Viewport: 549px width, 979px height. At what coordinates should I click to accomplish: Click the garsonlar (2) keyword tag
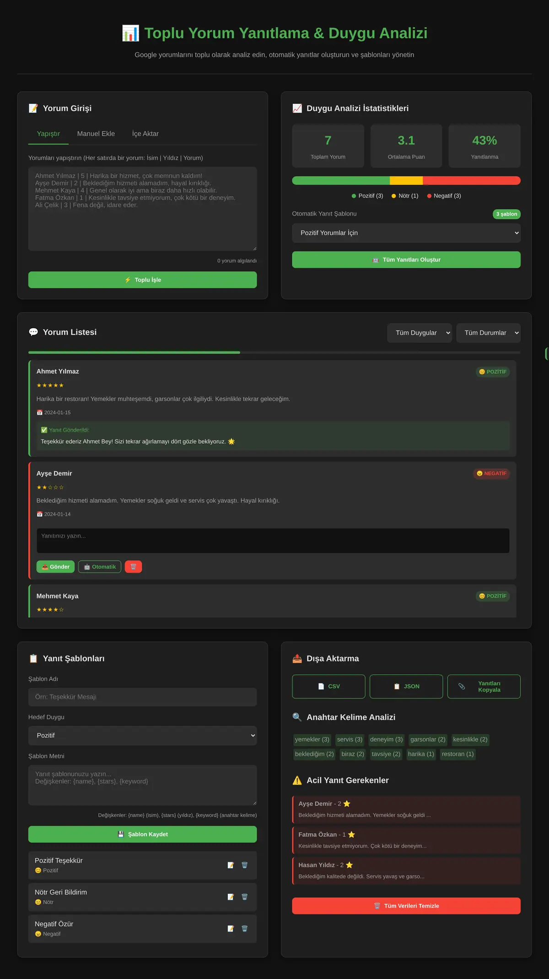428,739
